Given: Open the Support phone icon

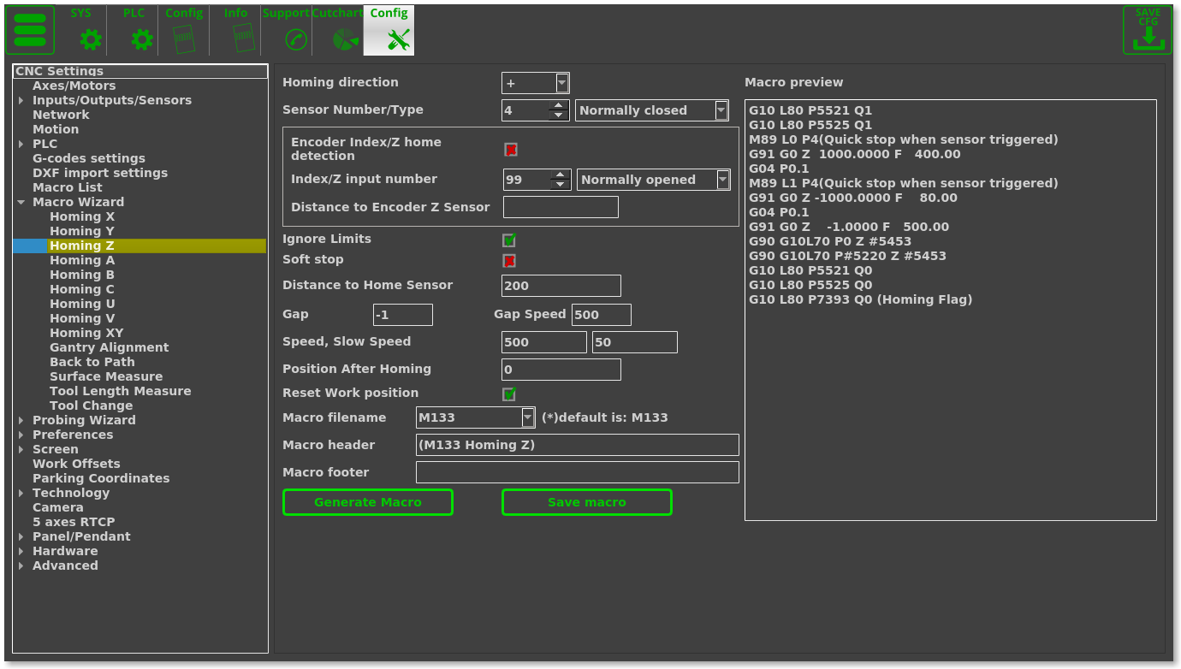Looking at the screenshot, I should point(295,38).
